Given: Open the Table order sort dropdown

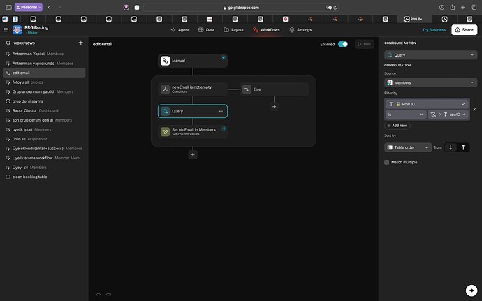Looking at the screenshot, I should 408,147.
